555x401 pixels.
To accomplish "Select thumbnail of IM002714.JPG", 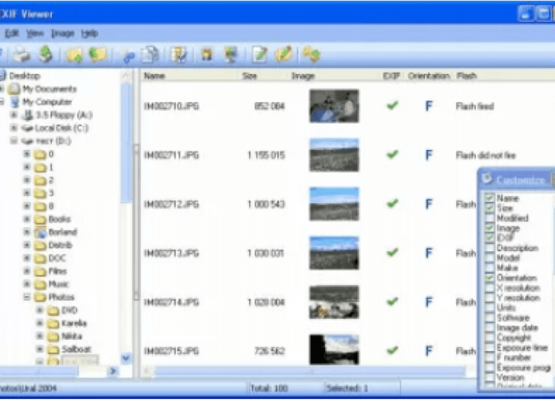I will 334,302.
